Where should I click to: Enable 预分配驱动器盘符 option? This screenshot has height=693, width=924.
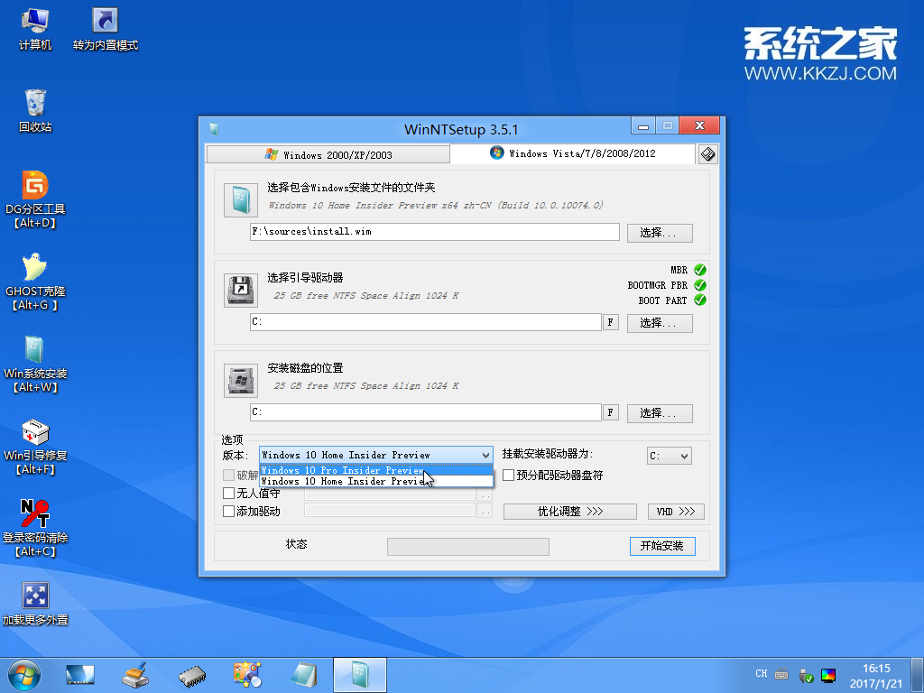tap(508, 475)
